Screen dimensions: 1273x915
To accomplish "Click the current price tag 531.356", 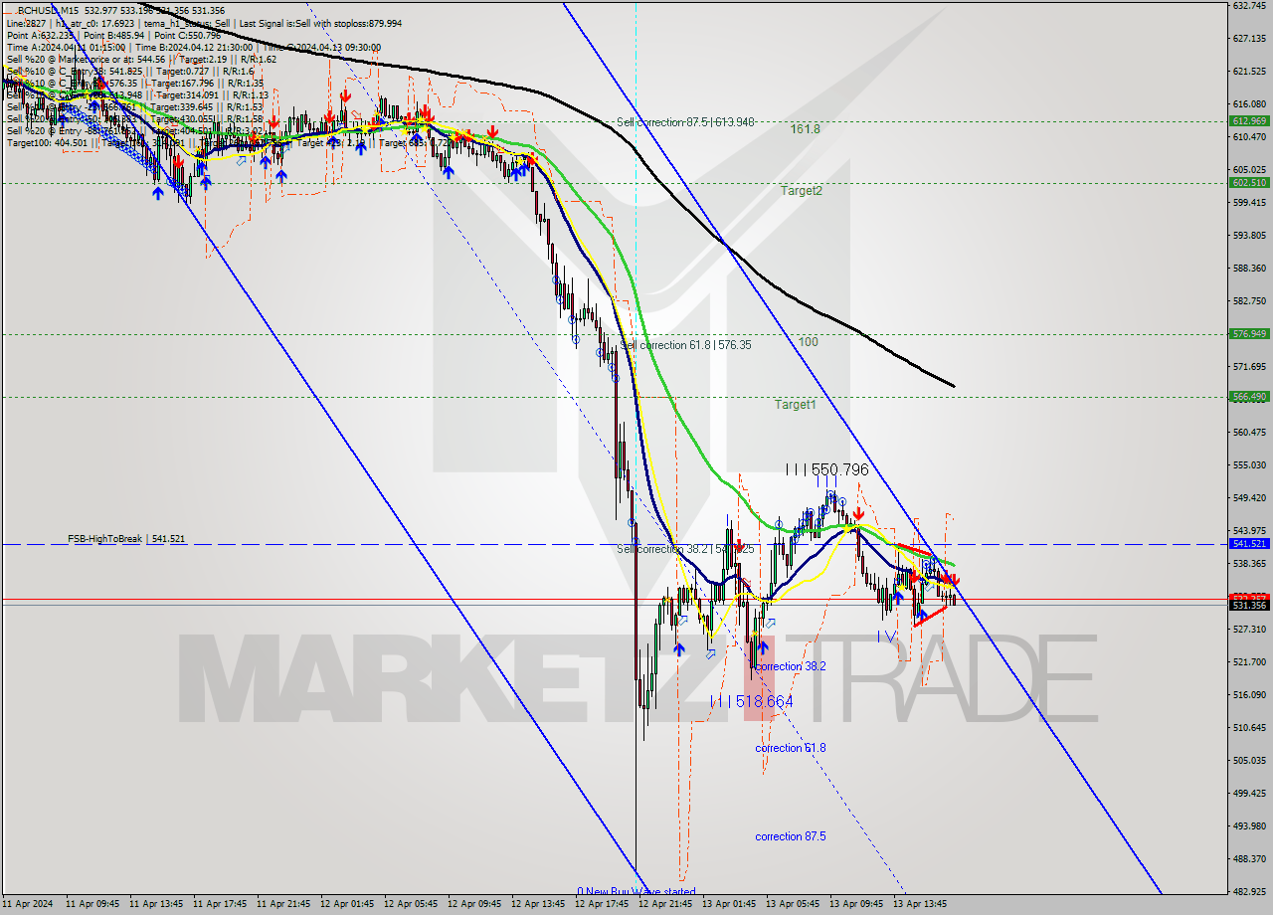I will pyautogui.click(x=1249, y=605).
